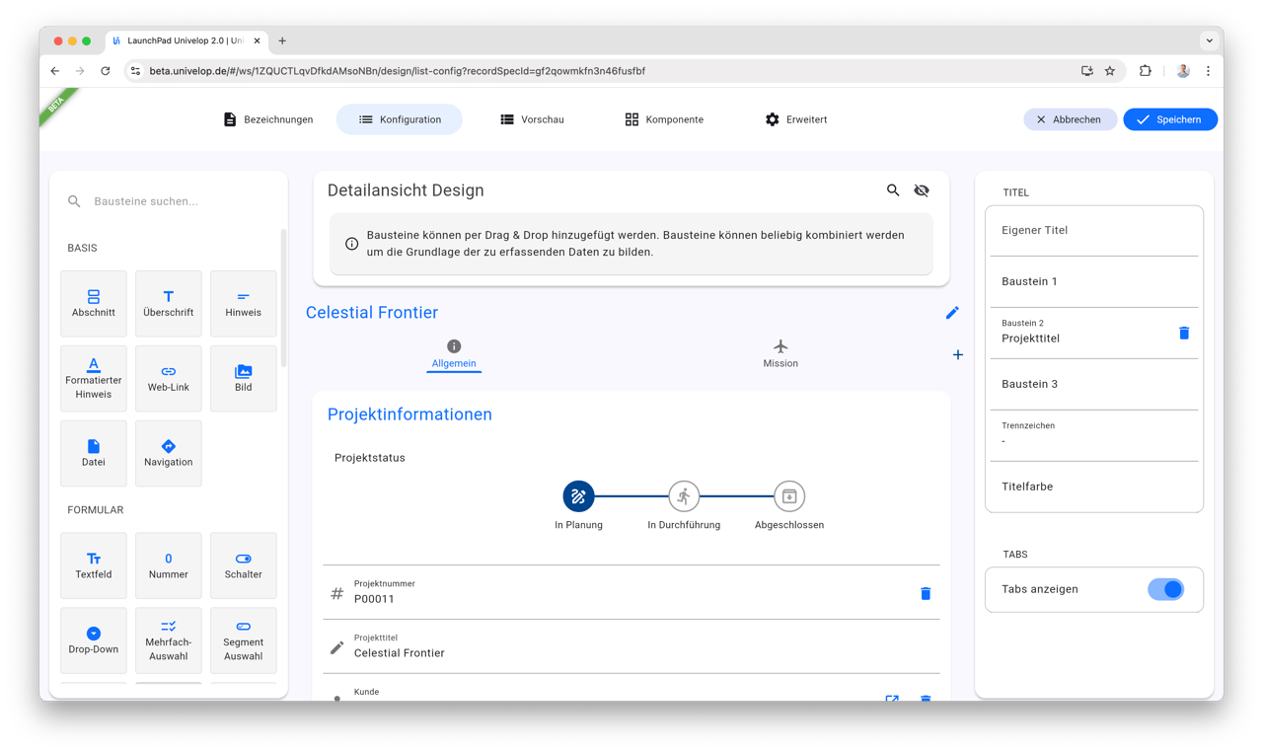The image size is (1263, 753).
Task: Open the Trennzeichen selector
Action: [x=1094, y=436]
